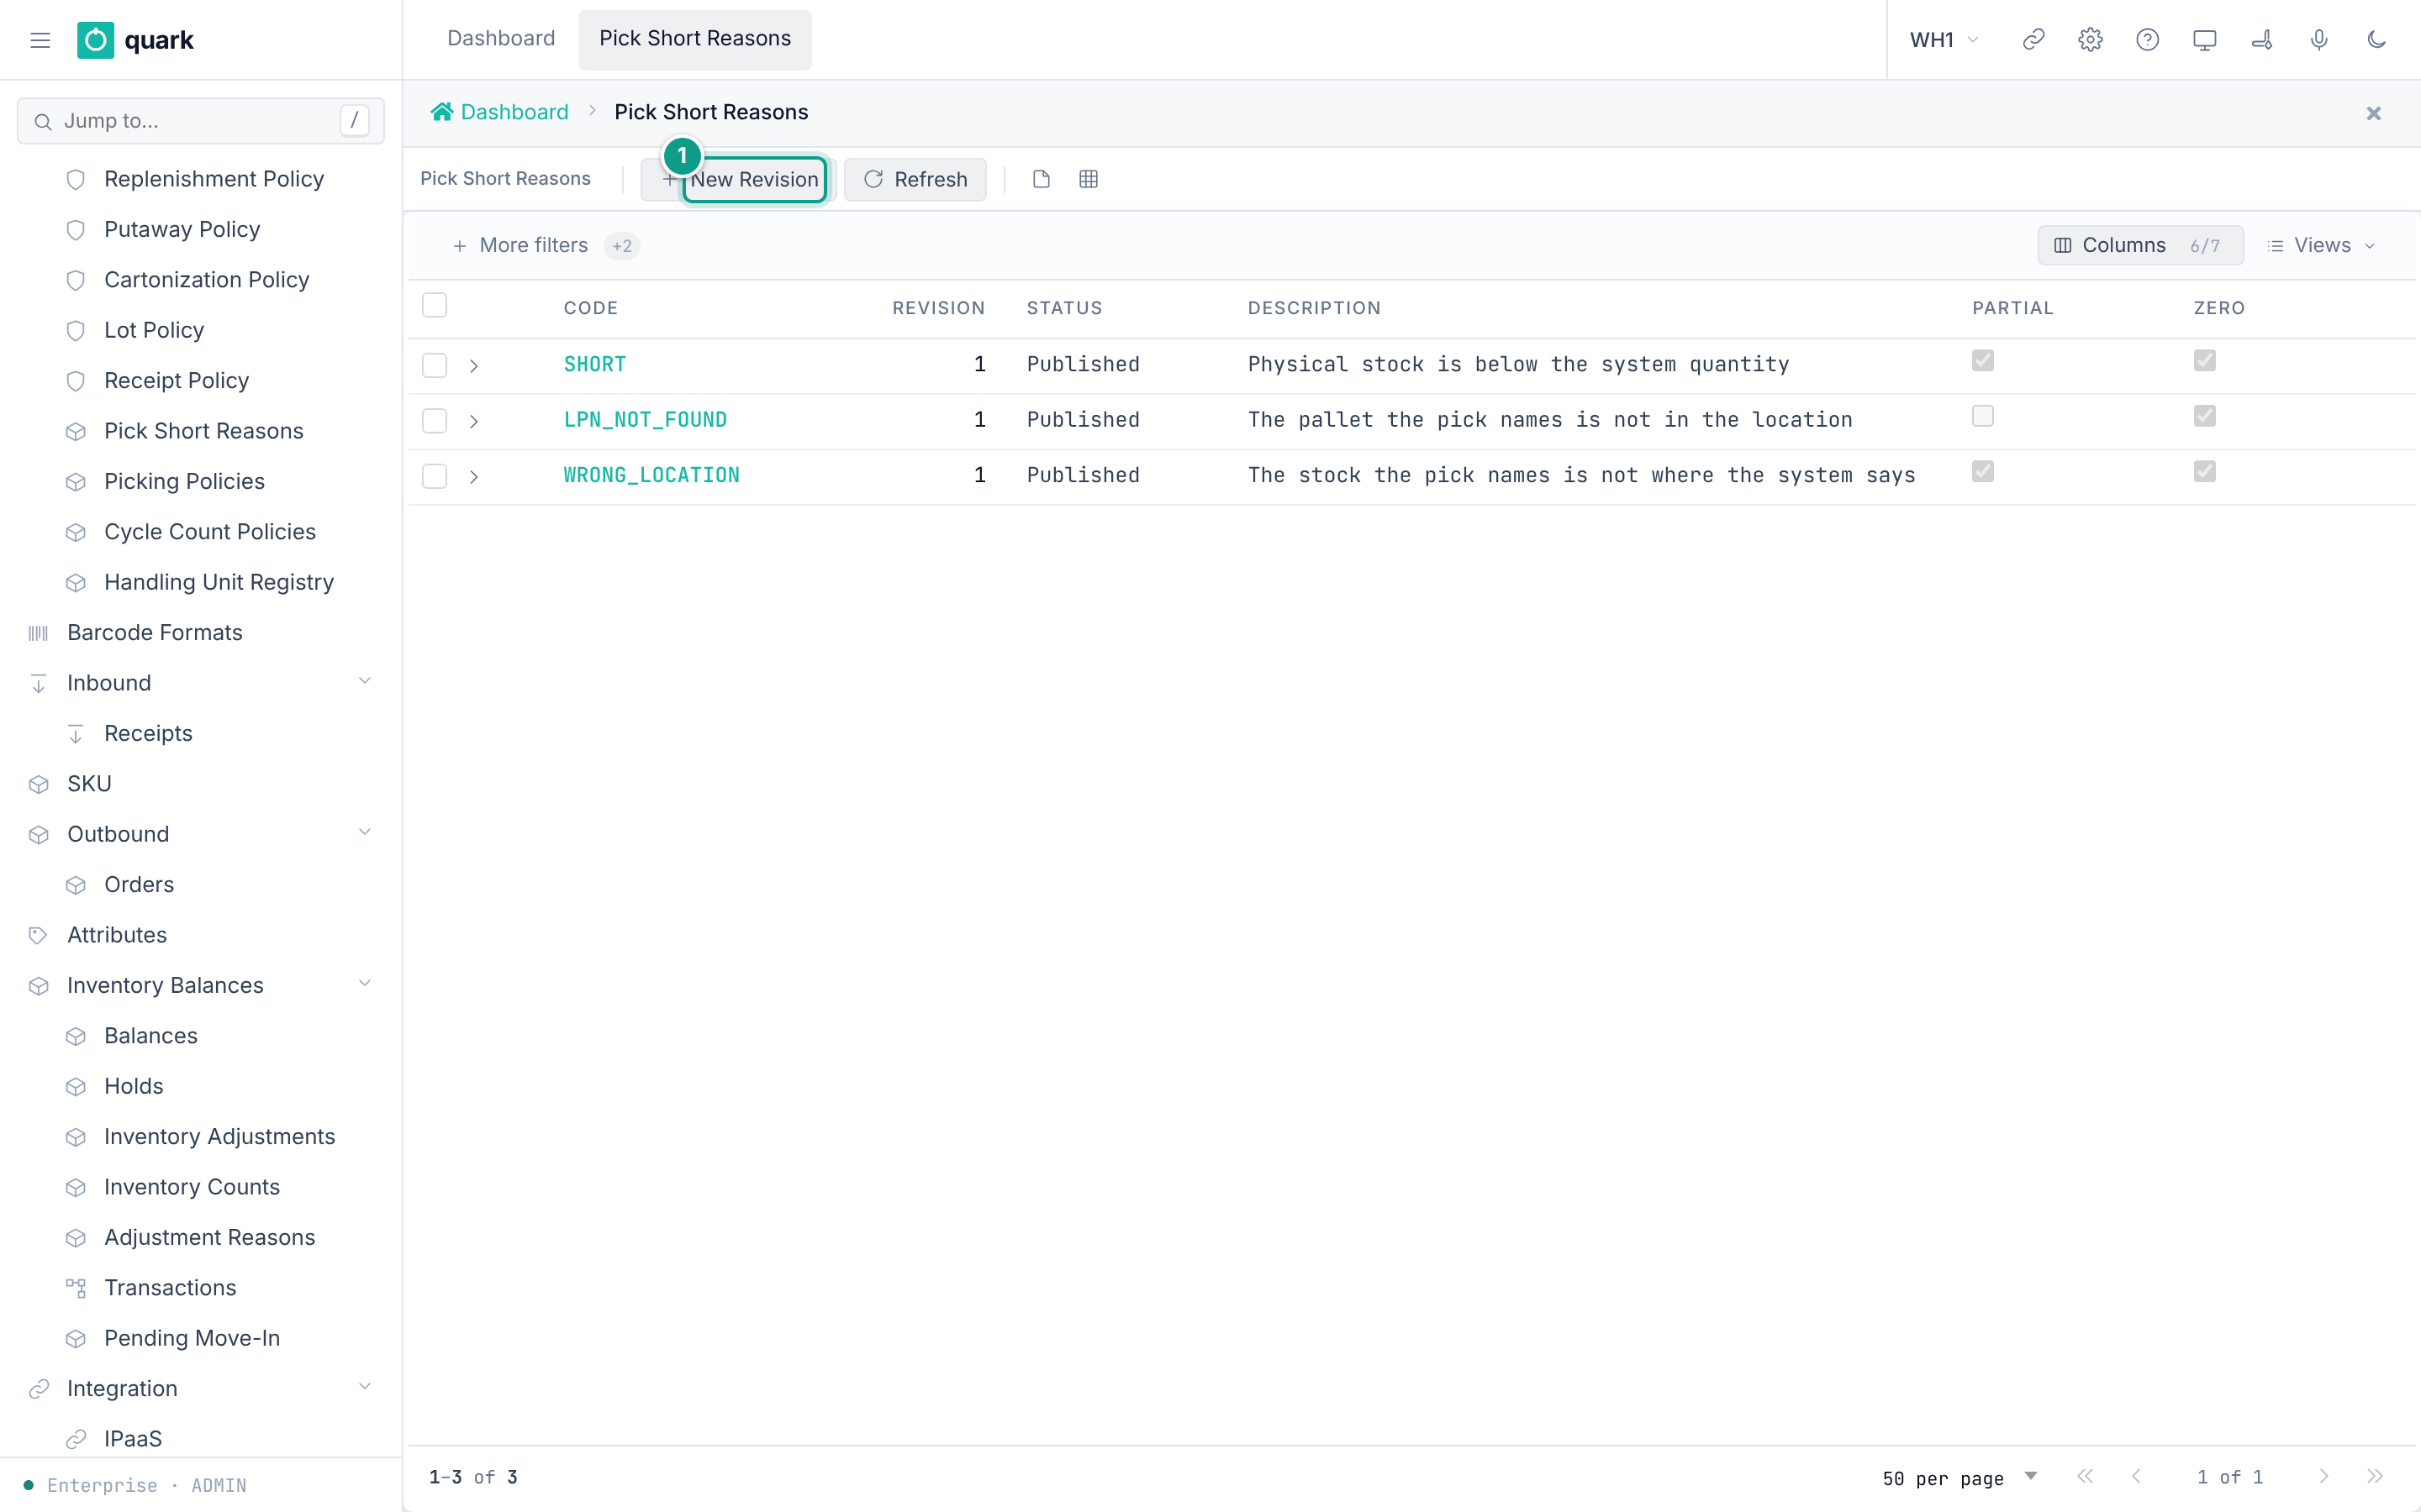
Task: Open the link icon in header
Action: click(x=2033, y=40)
